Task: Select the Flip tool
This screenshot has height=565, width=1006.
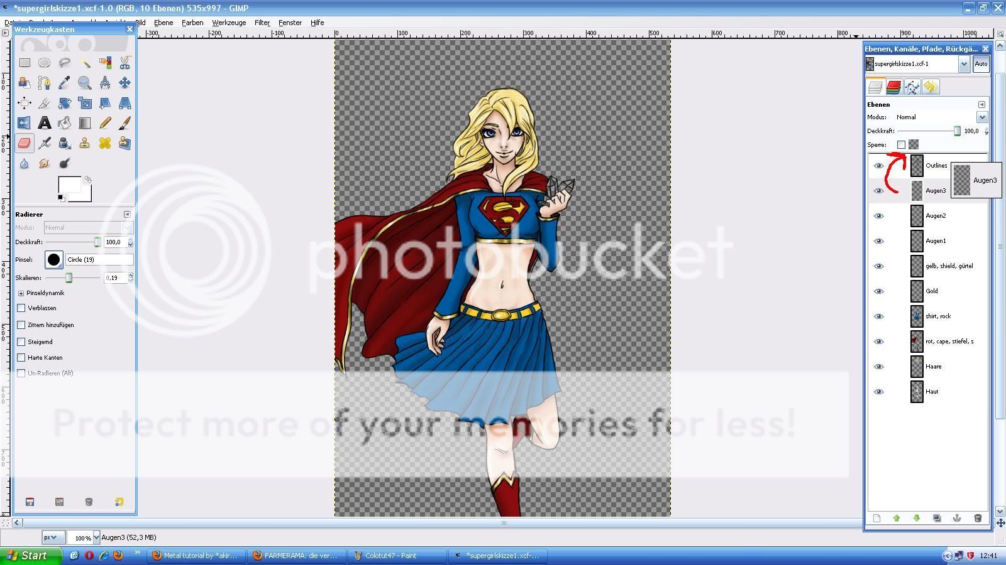Action: click(25, 123)
